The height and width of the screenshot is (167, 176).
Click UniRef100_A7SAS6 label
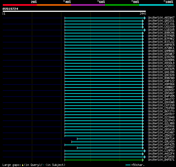click(161, 157)
